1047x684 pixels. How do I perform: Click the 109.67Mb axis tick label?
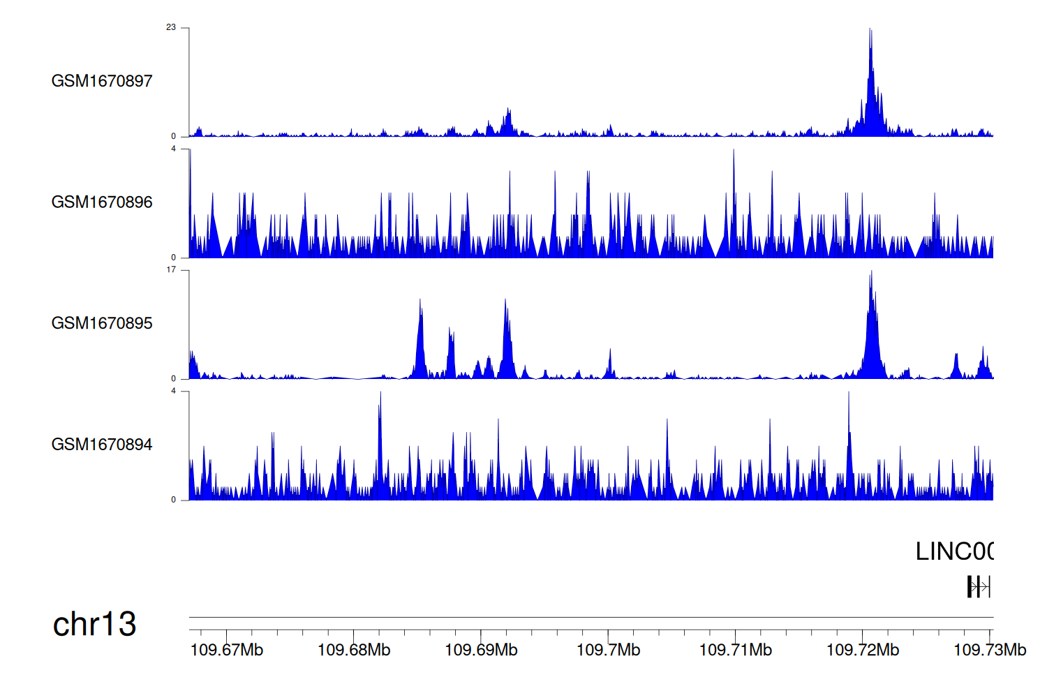[x=227, y=650]
